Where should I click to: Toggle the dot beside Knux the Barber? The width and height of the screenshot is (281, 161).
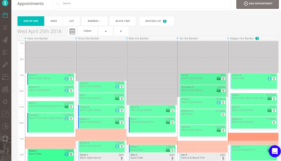tap(76, 38)
